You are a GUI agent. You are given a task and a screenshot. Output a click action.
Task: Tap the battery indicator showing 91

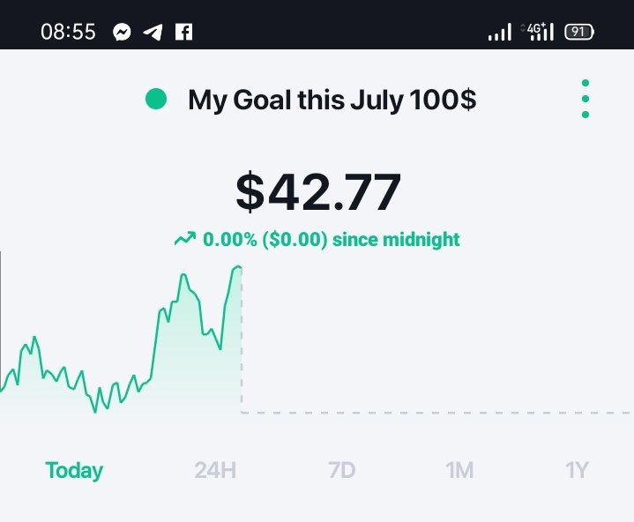pos(579,32)
